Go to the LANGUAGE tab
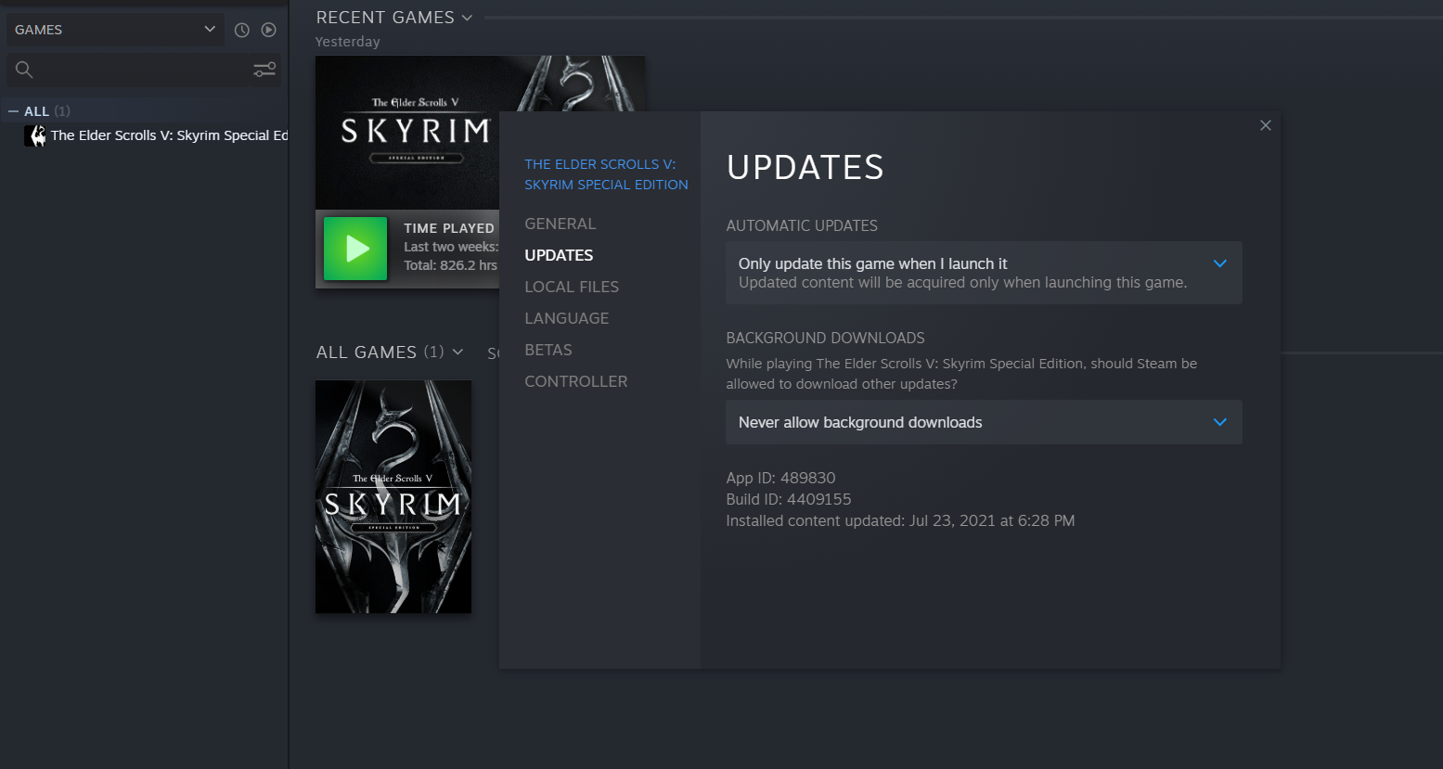The image size is (1443, 769). pos(567,318)
